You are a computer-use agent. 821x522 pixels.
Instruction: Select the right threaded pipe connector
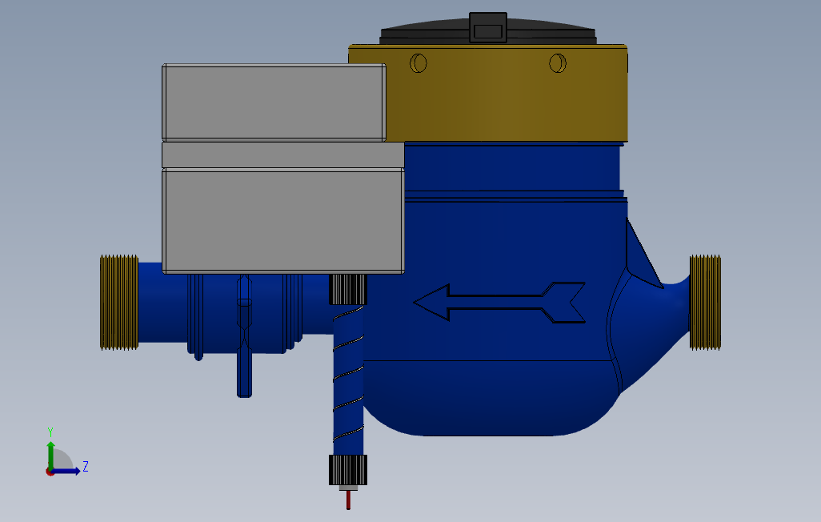pos(705,303)
